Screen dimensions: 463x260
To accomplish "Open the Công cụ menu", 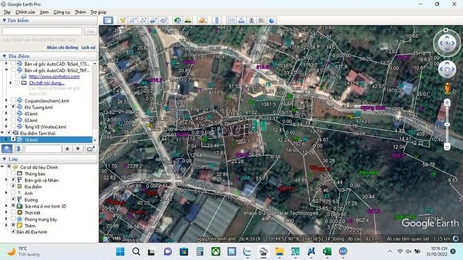I will [x=62, y=12].
